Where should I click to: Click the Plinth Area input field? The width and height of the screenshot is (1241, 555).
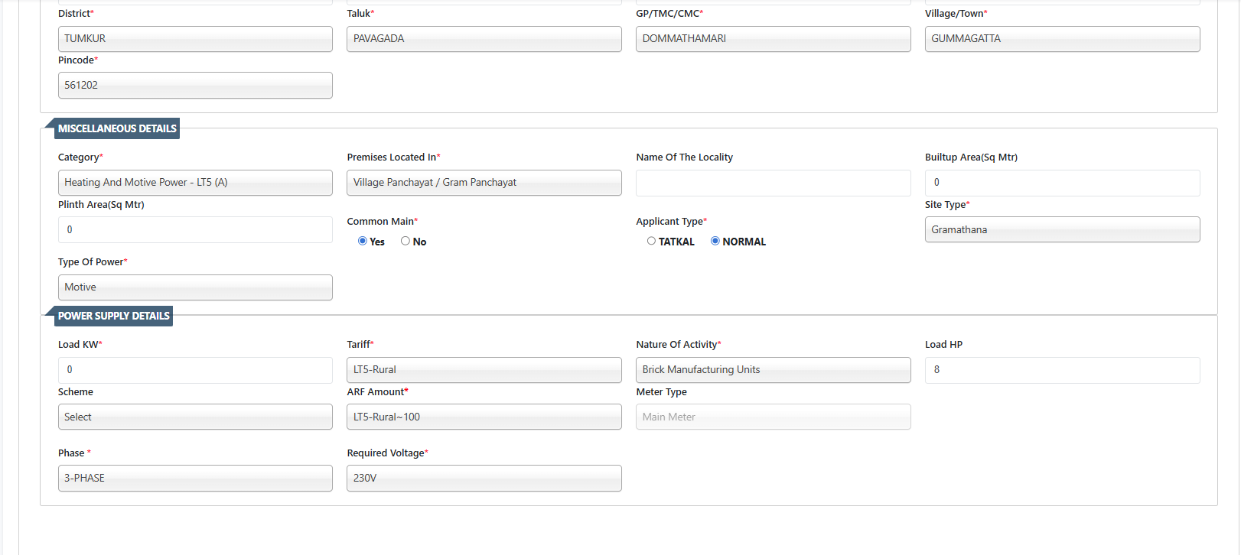point(195,229)
